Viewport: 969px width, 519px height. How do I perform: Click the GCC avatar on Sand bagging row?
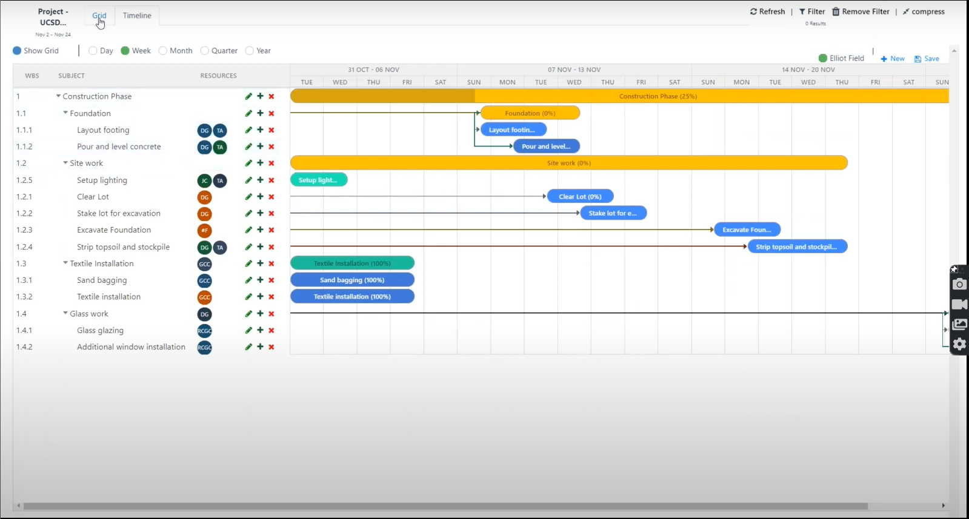click(x=205, y=281)
